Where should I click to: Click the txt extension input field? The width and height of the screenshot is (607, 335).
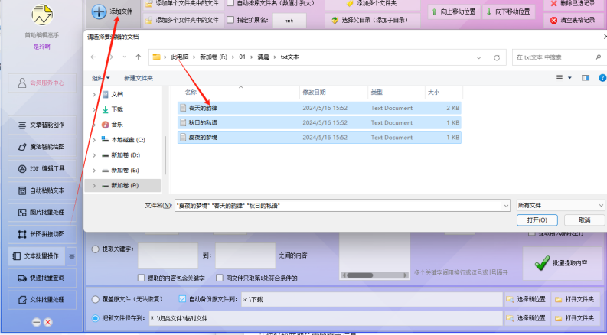coord(289,21)
